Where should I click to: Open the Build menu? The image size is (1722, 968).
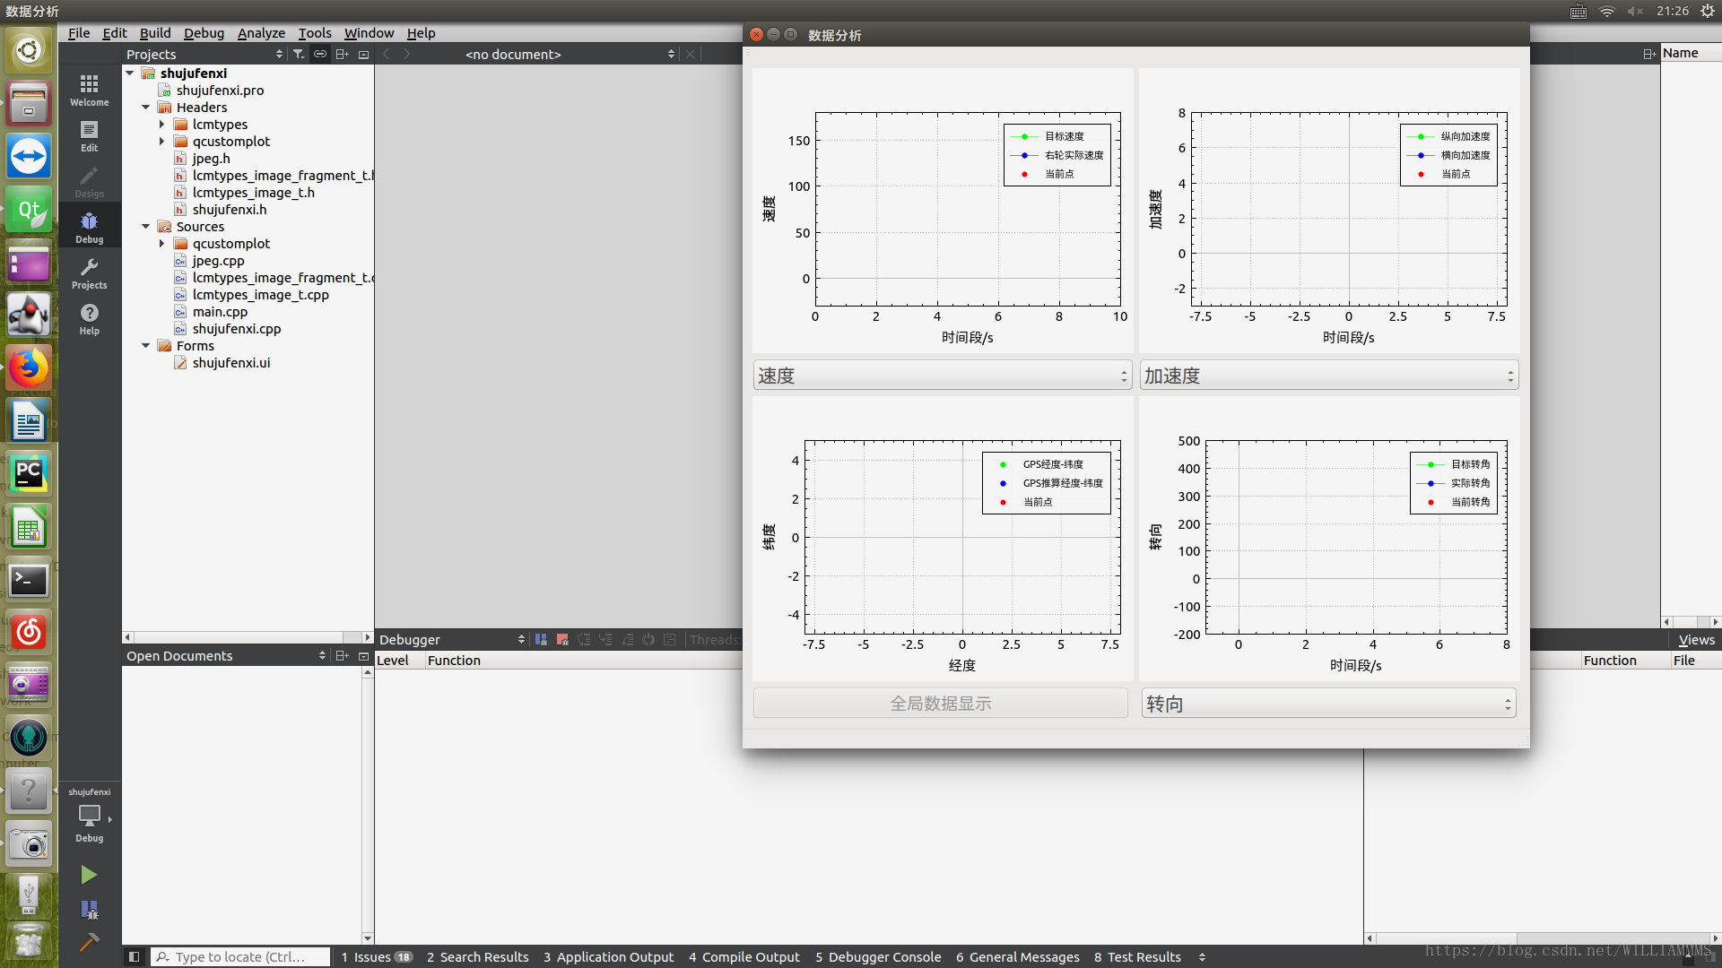154,33
